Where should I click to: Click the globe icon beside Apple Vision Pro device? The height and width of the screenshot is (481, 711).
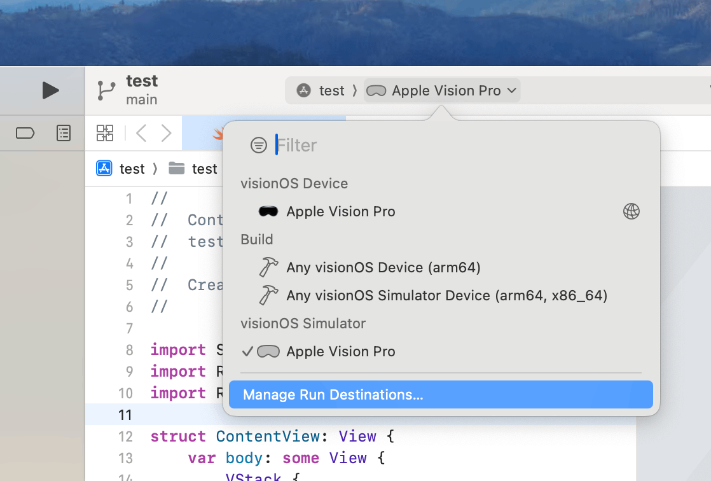click(631, 211)
